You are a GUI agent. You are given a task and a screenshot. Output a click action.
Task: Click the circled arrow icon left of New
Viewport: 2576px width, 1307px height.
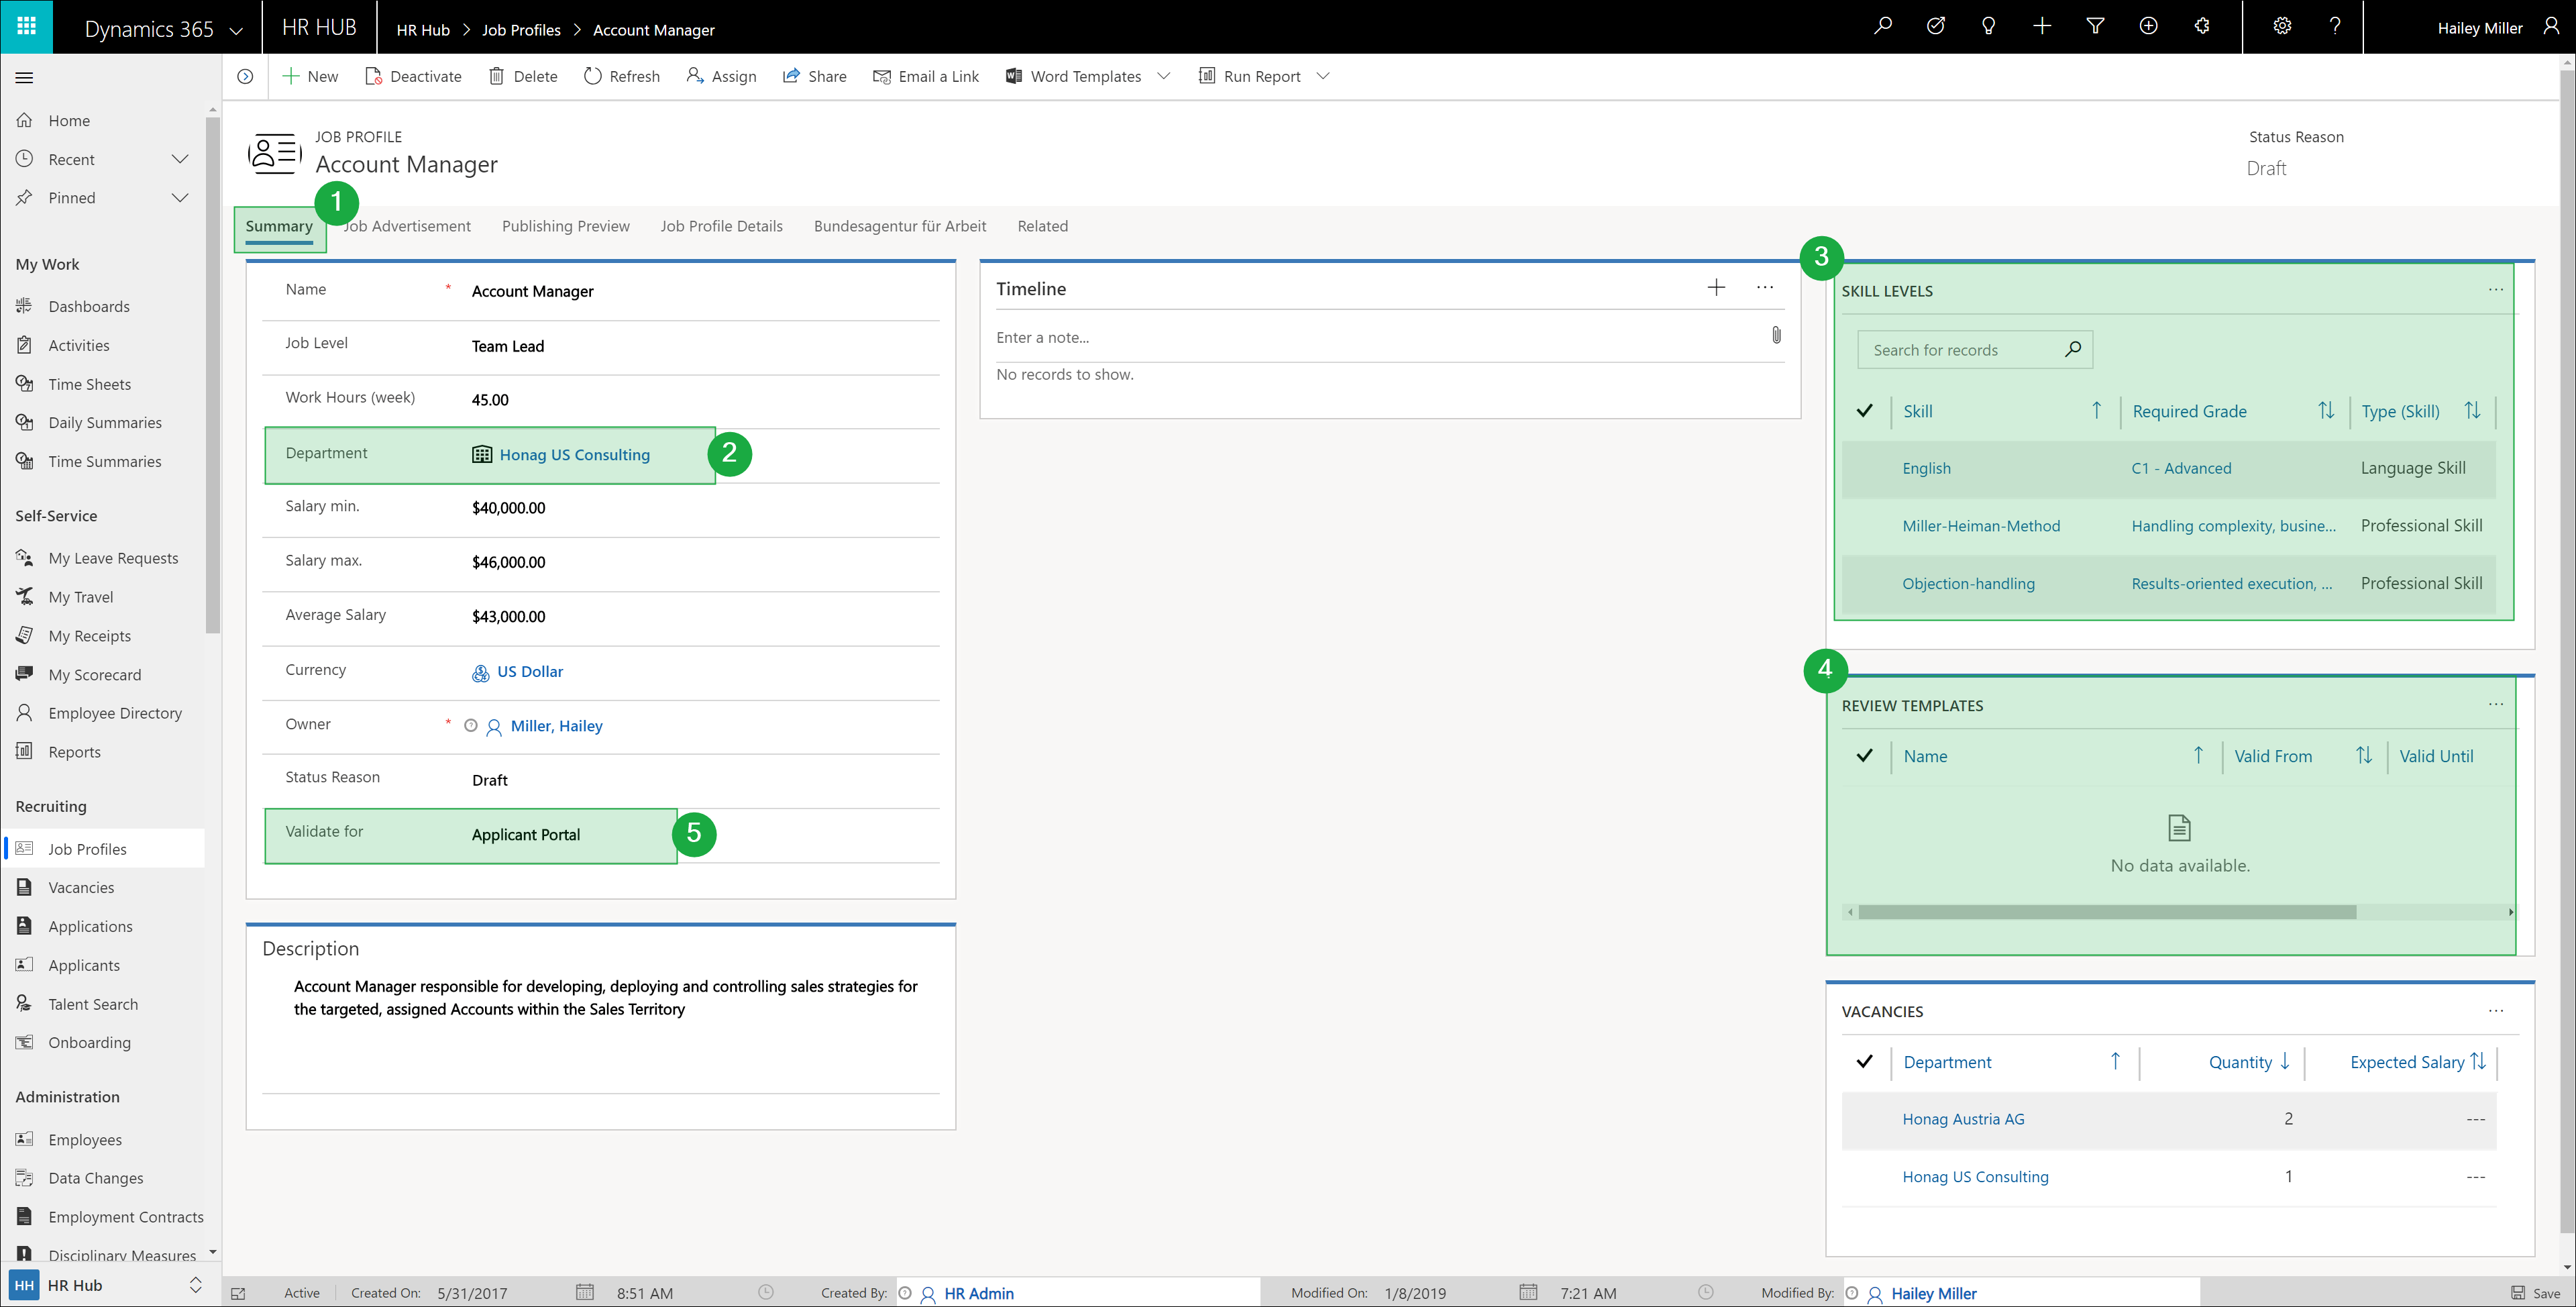pos(245,76)
